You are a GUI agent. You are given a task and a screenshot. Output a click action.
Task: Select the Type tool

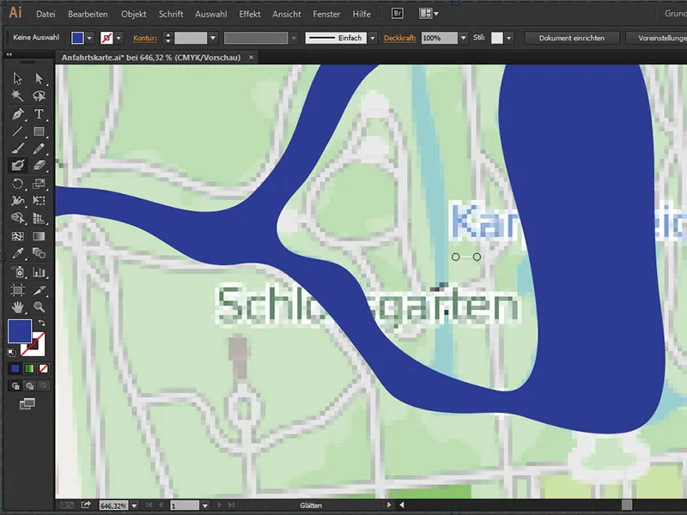click(39, 114)
